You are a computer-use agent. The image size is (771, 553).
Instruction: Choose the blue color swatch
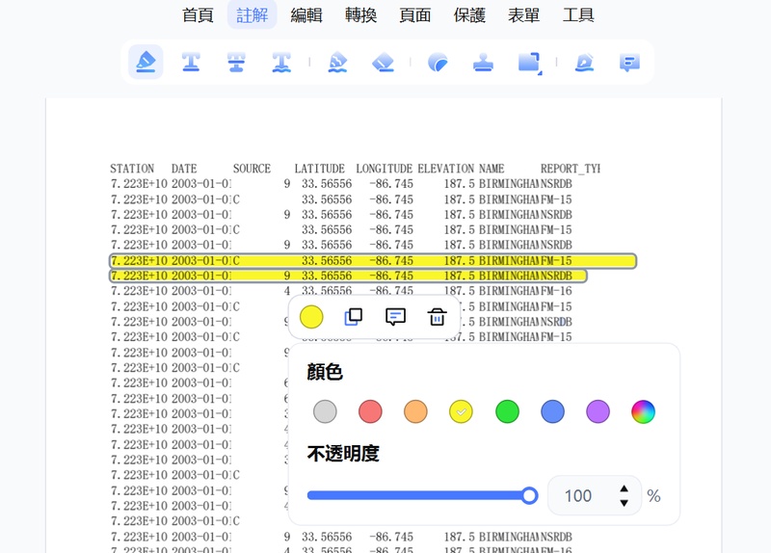coord(552,411)
